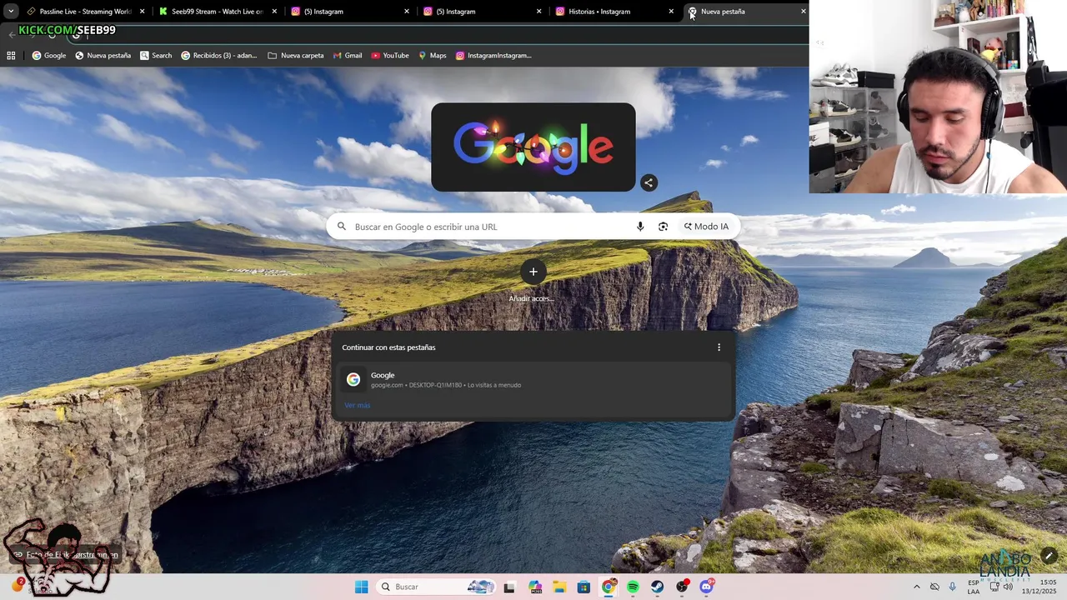Click the Ver más link

click(358, 405)
